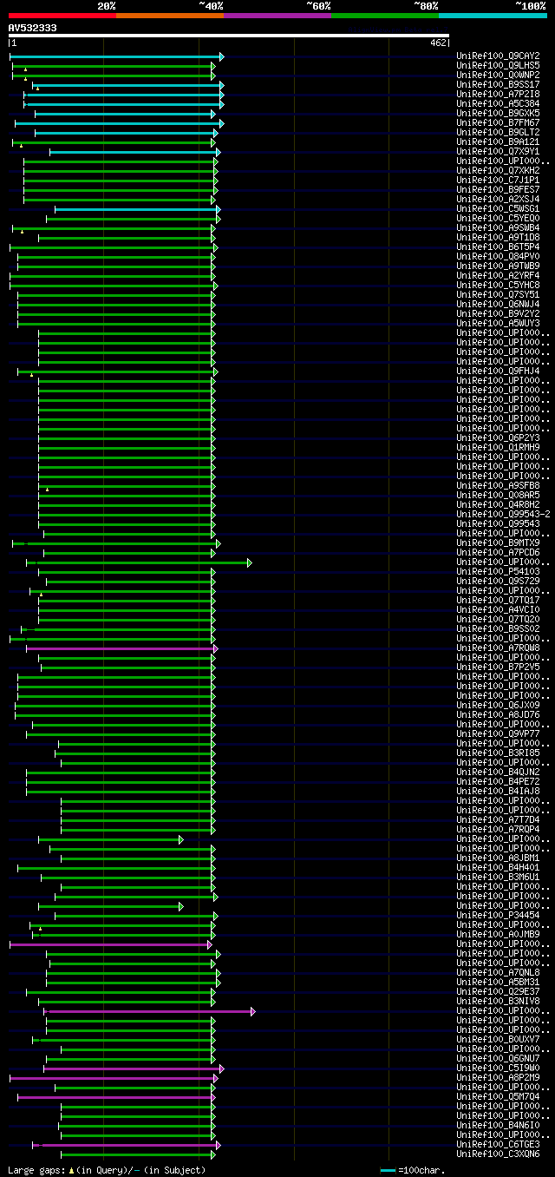Click the UniRef100_Q9FHJ4 label
The width and height of the screenshot is (555, 1177).
click(x=498, y=372)
